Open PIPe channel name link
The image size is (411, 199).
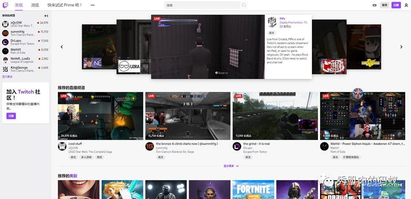(x=282, y=19)
